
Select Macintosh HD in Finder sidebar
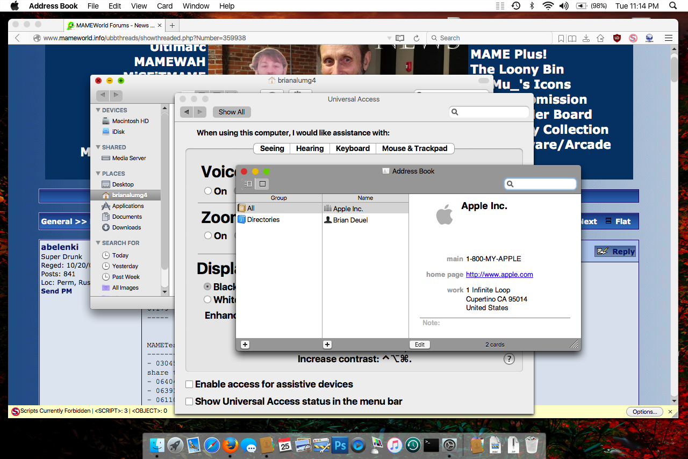coord(130,121)
